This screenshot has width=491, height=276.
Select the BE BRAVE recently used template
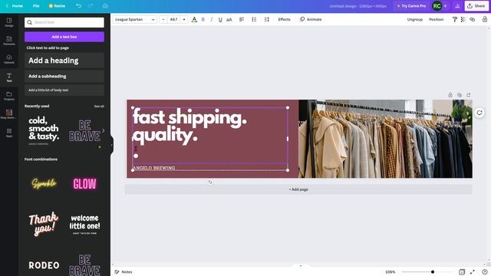point(84,130)
